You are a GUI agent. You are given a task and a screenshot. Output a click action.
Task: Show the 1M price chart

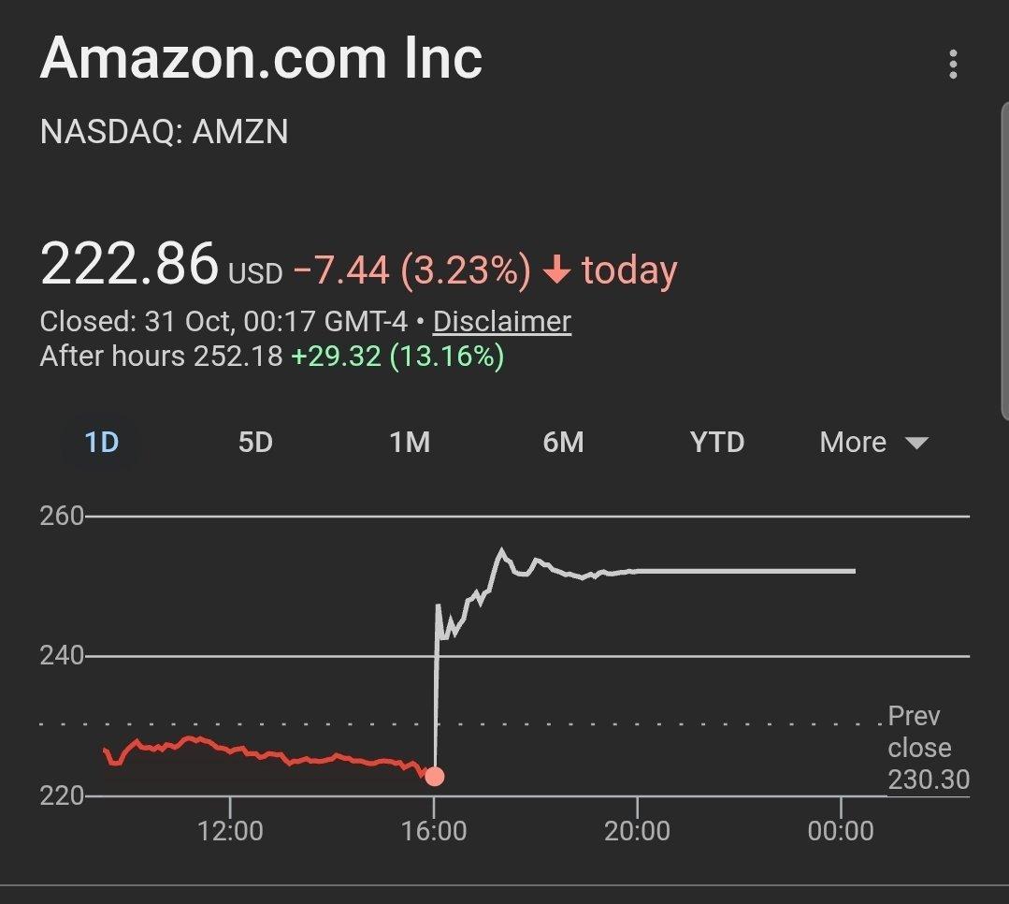pyautogui.click(x=410, y=443)
